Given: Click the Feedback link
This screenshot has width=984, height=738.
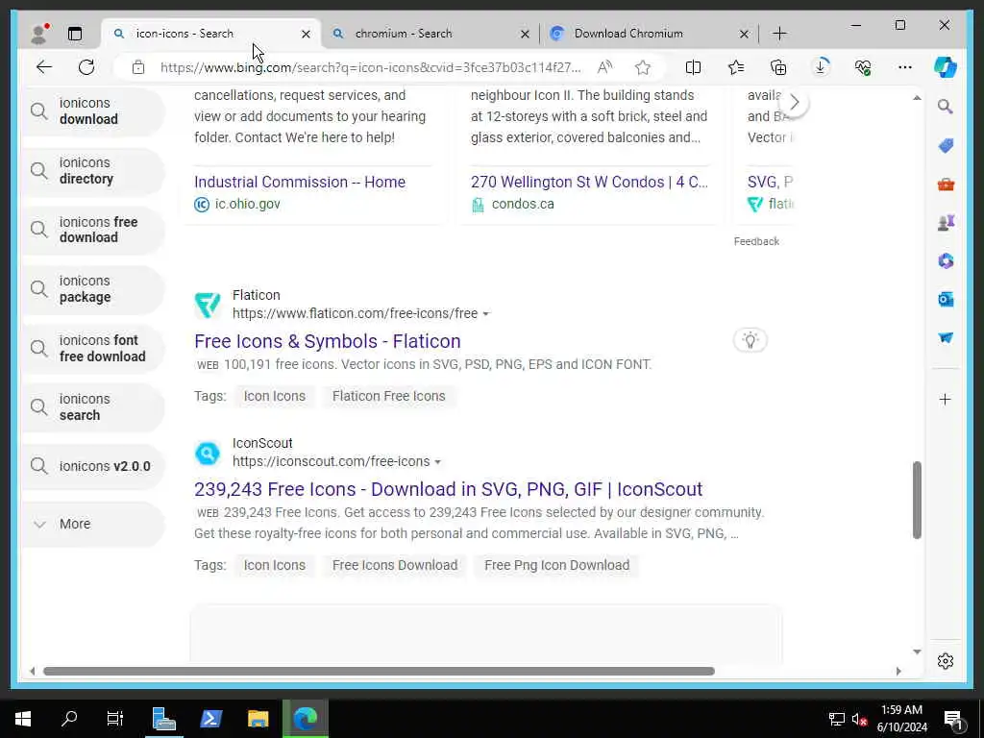Looking at the screenshot, I should coord(756,241).
